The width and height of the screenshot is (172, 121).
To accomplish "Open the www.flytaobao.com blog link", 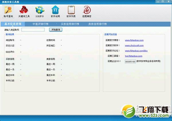I will coord(134,40).
